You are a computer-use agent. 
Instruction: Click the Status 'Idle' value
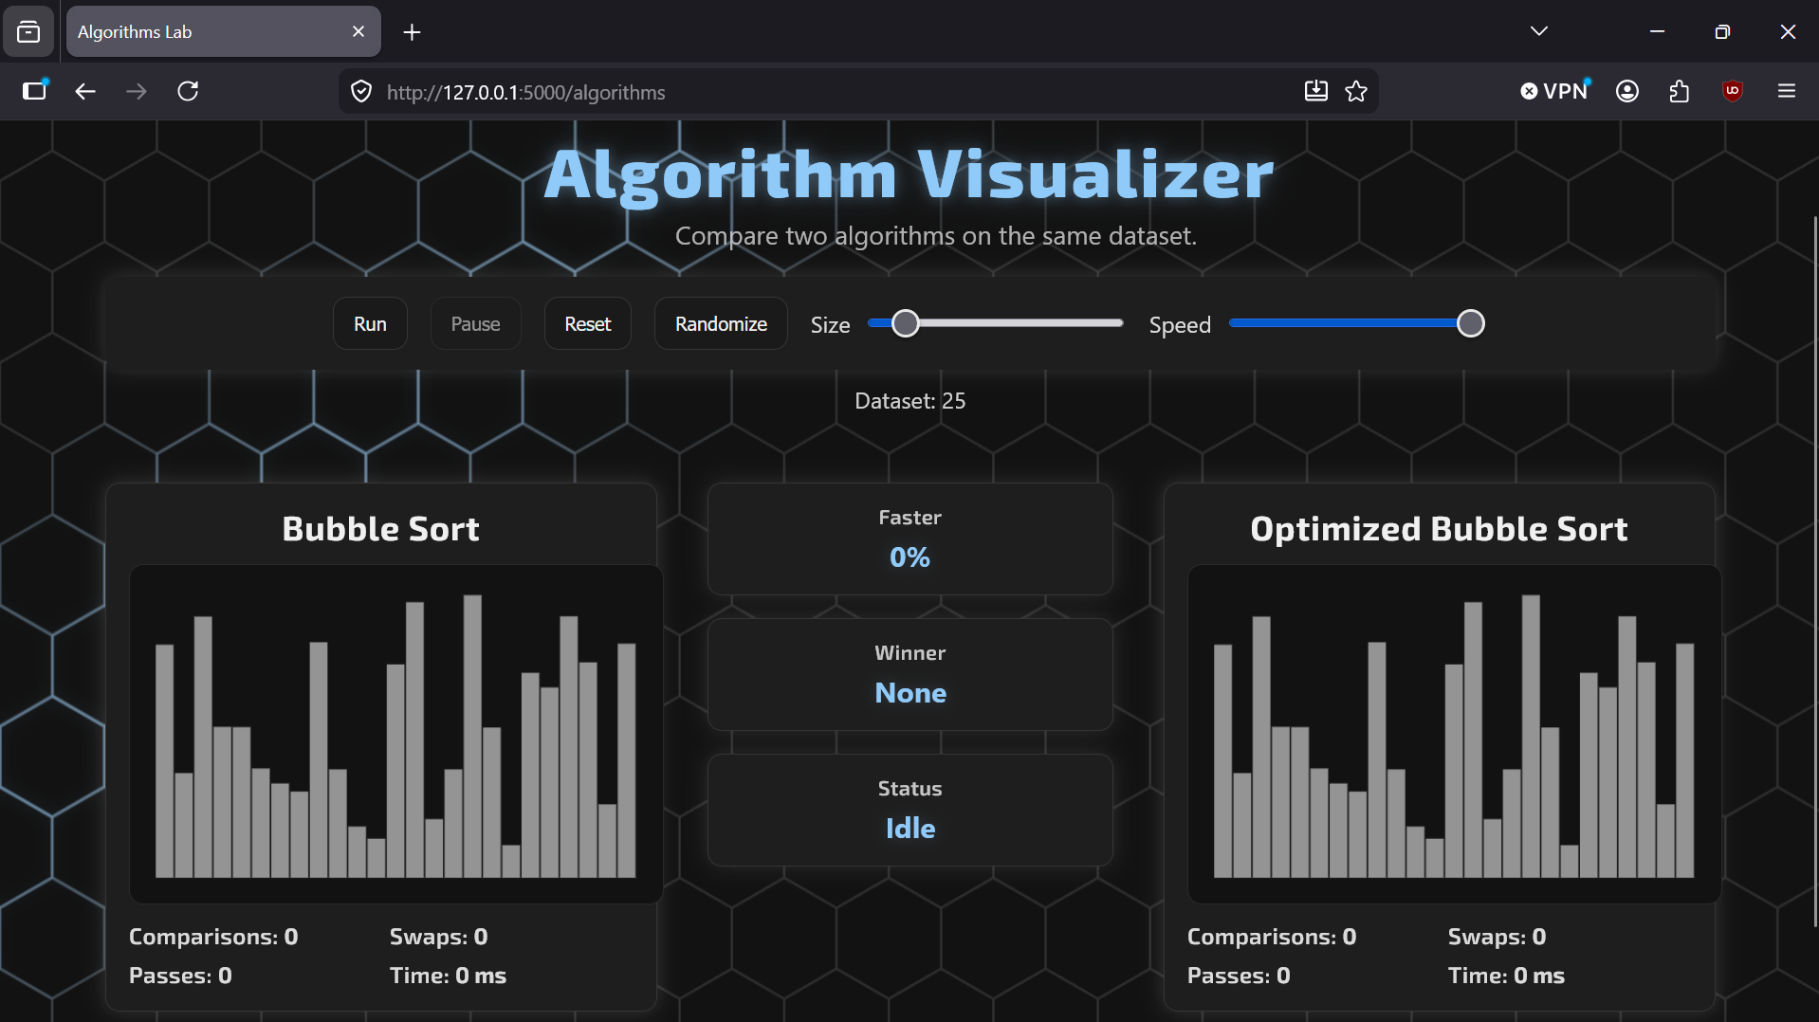click(x=910, y=829)
